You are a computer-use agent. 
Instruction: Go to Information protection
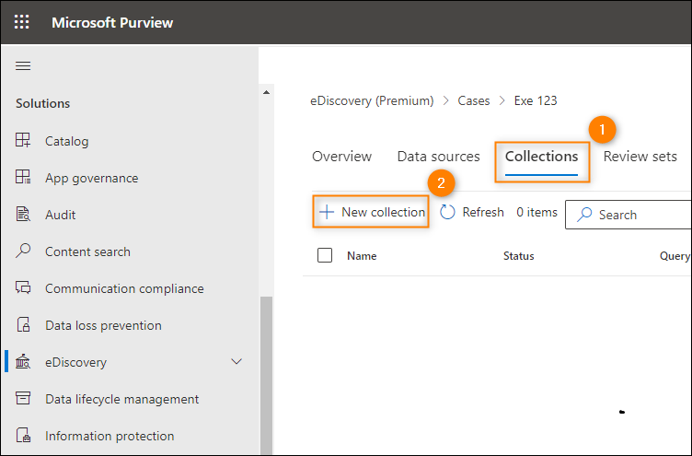[x=110, y=436]
